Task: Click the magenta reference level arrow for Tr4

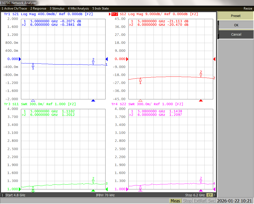Action: point(127,189)
